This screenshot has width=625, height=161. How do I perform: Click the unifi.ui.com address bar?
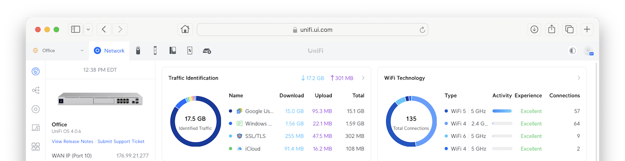312,30
